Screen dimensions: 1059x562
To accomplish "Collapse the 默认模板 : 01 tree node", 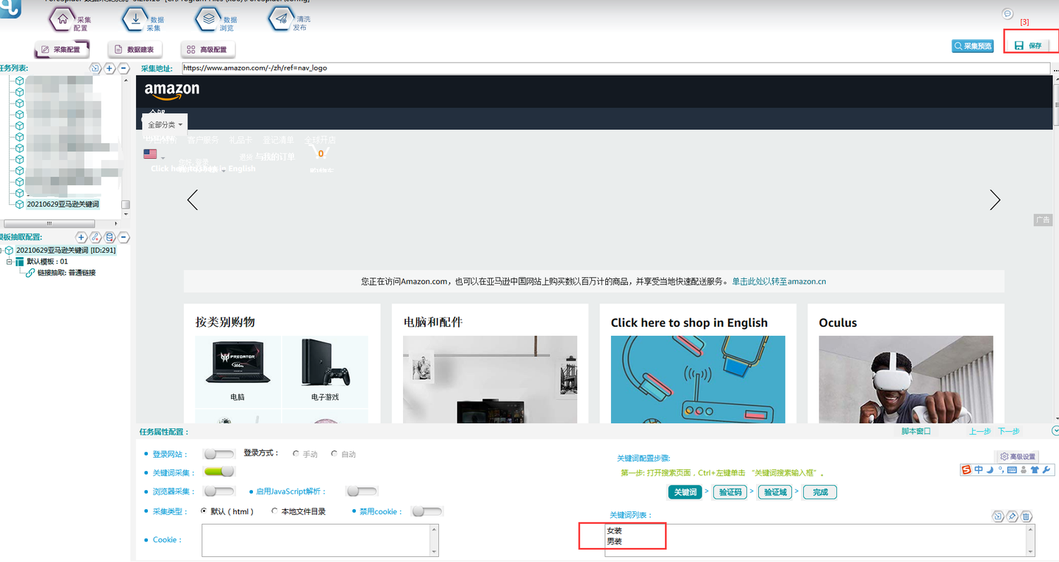I will [10, 262].
